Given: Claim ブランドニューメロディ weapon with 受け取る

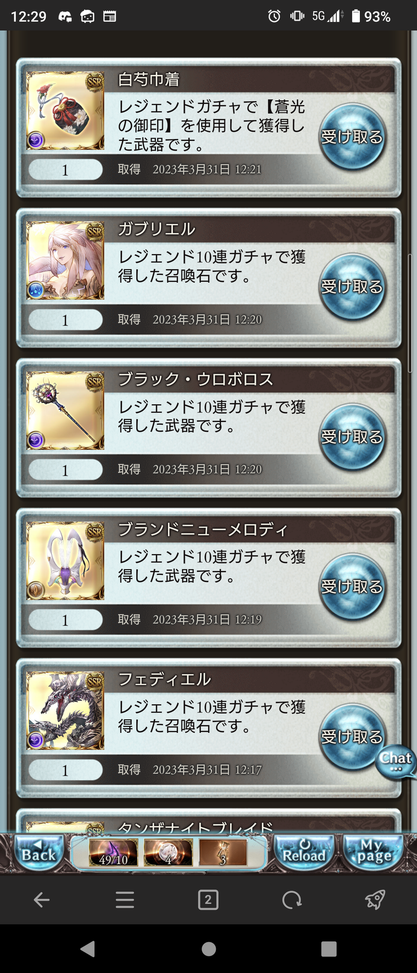Looking at the screenshot, I should pyautogui.click(x=352, y=587).
